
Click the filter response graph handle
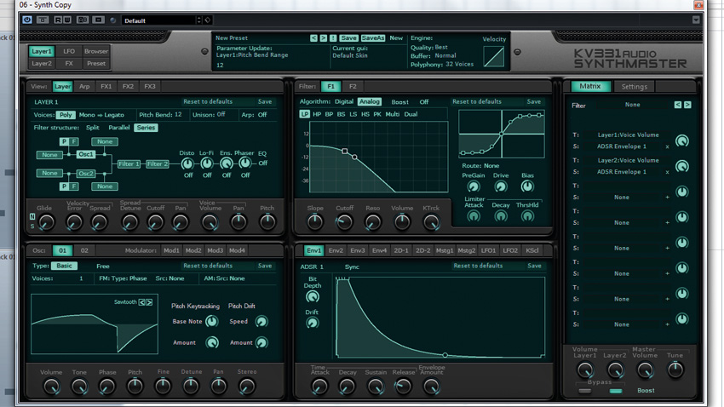(344, 151)
